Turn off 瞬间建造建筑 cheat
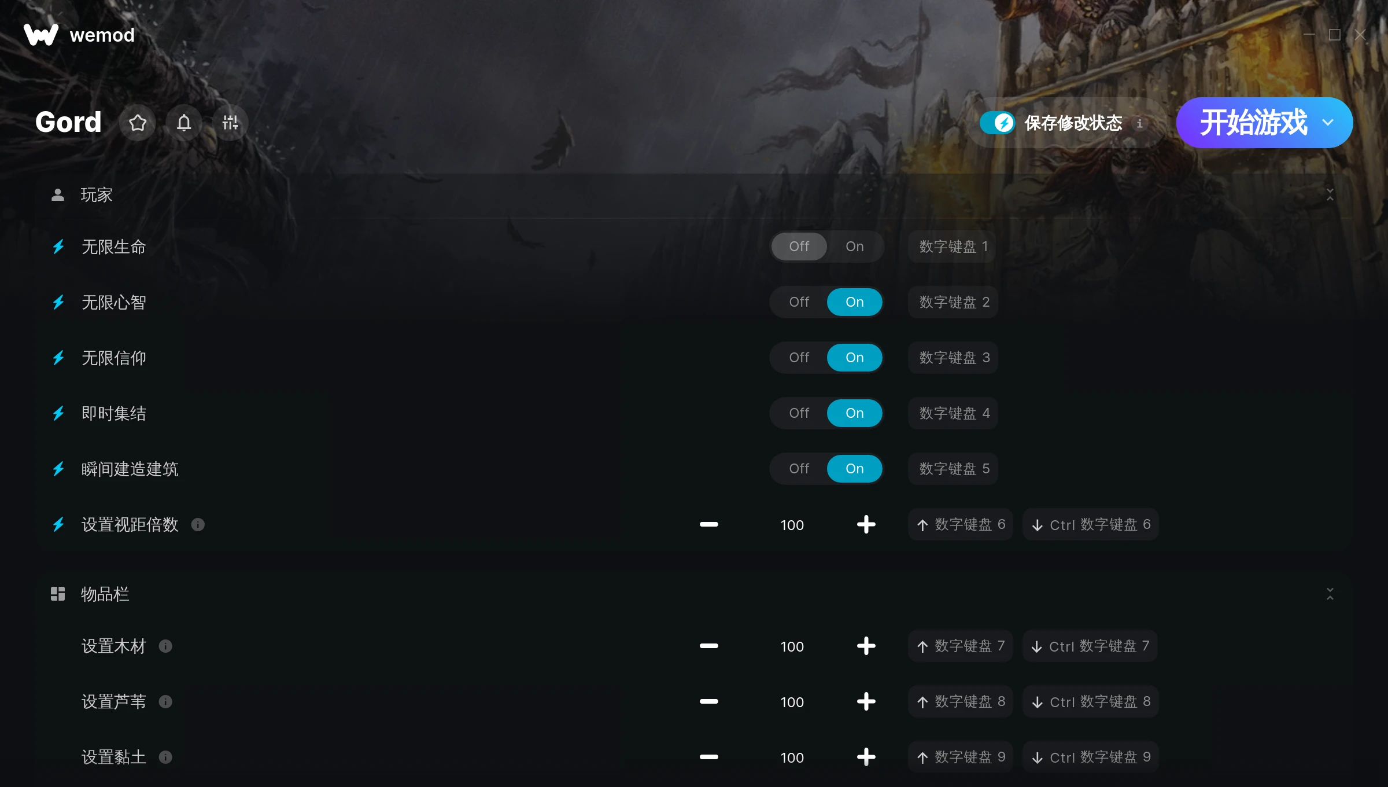Viewport: 1388px width, 787px height. click(799, 469)
